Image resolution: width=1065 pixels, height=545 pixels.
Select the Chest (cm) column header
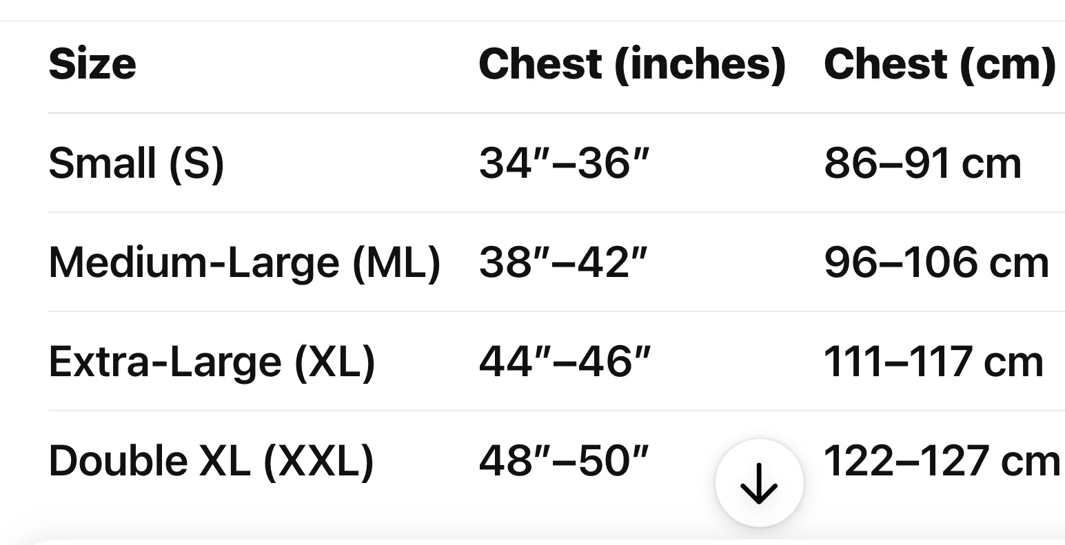940,65
